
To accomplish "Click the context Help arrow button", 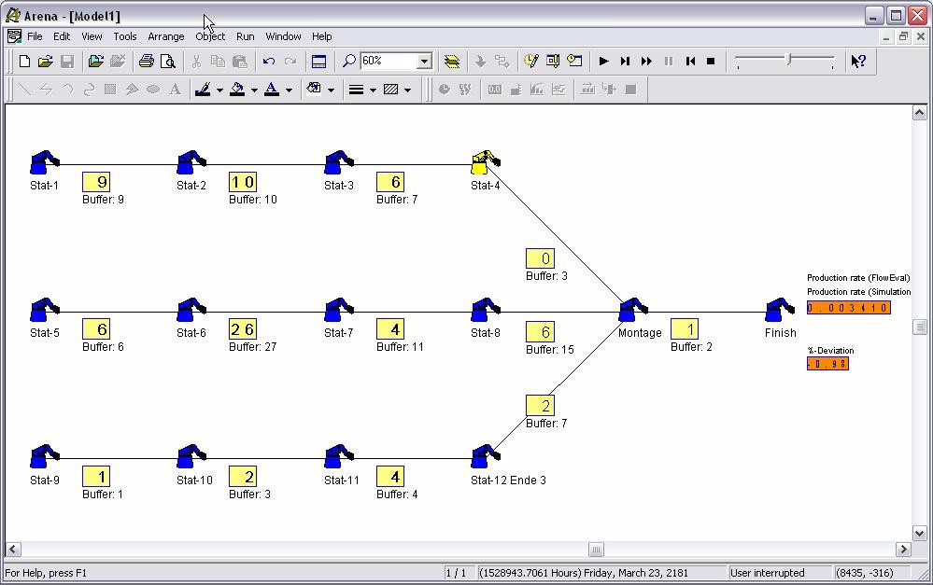I will click(856, 62).
